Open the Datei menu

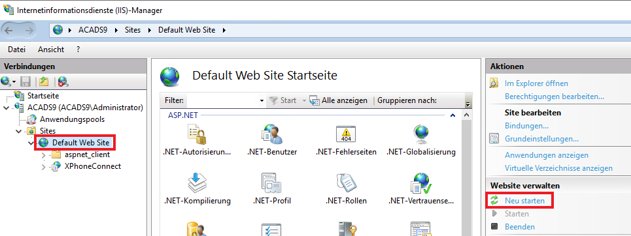coord(16,50)
